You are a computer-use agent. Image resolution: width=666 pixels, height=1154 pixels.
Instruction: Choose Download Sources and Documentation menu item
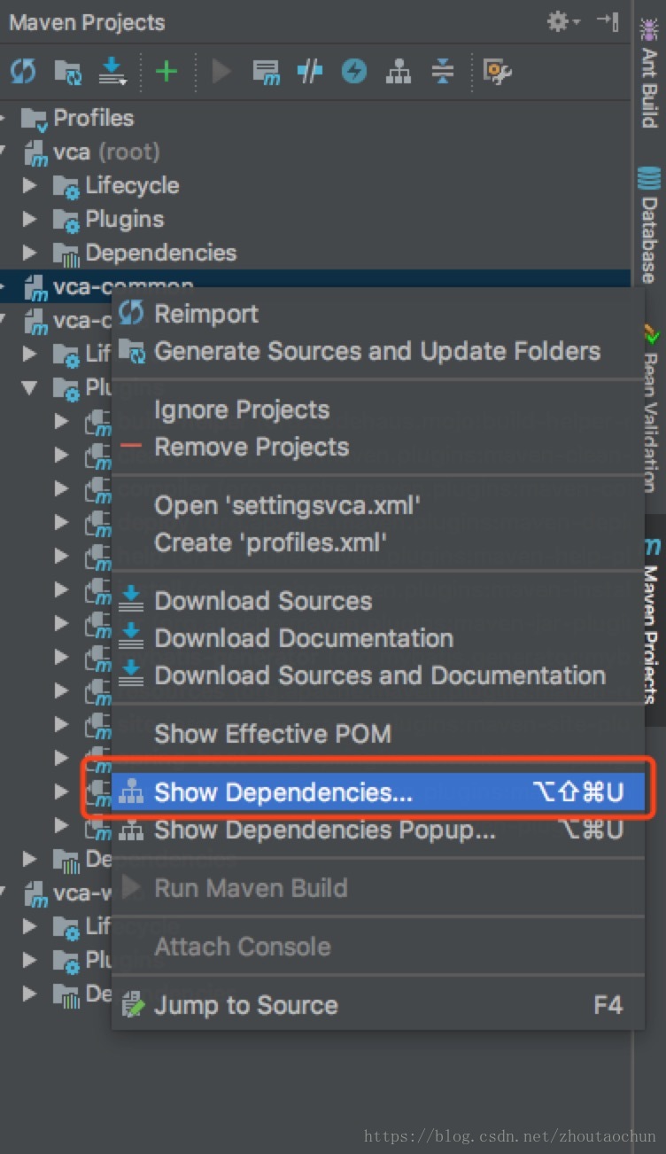[x=378, y=675]
